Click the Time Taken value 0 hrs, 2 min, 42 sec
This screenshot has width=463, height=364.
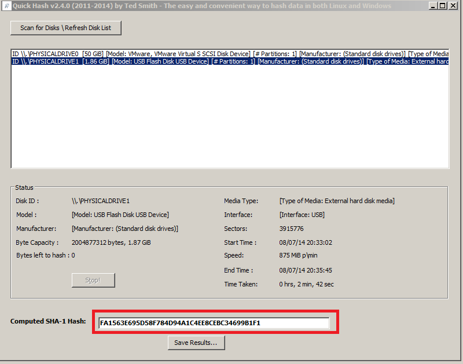pyautogui.click(x=307, y=284)
